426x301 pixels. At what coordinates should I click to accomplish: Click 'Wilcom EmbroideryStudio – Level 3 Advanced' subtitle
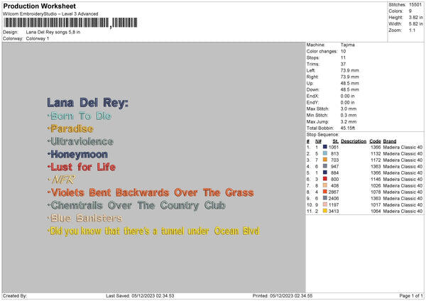tap(50, 14)
